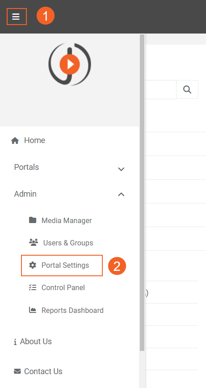This screenshot has width=206, height=388.
Task: Click the Contact Us envelope icon
Action: pyautogui.click(x=17, y=371)
